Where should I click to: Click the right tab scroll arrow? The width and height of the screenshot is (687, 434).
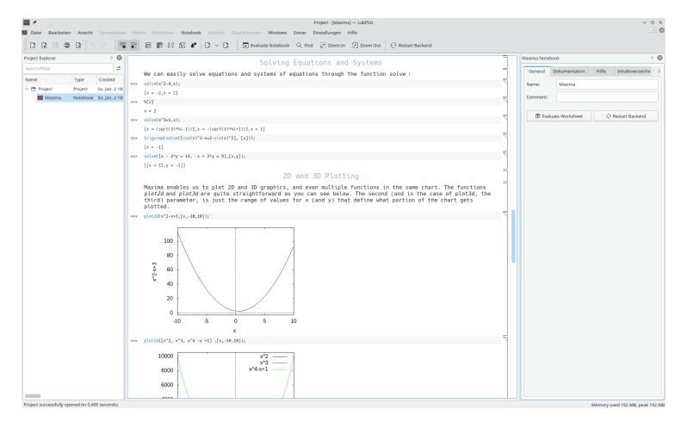[659, 71]
